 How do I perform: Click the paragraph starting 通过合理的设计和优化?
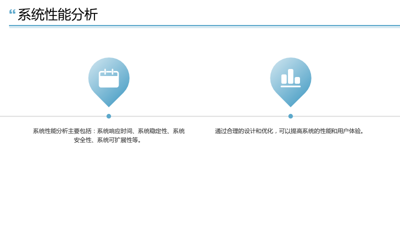(290, 131)
